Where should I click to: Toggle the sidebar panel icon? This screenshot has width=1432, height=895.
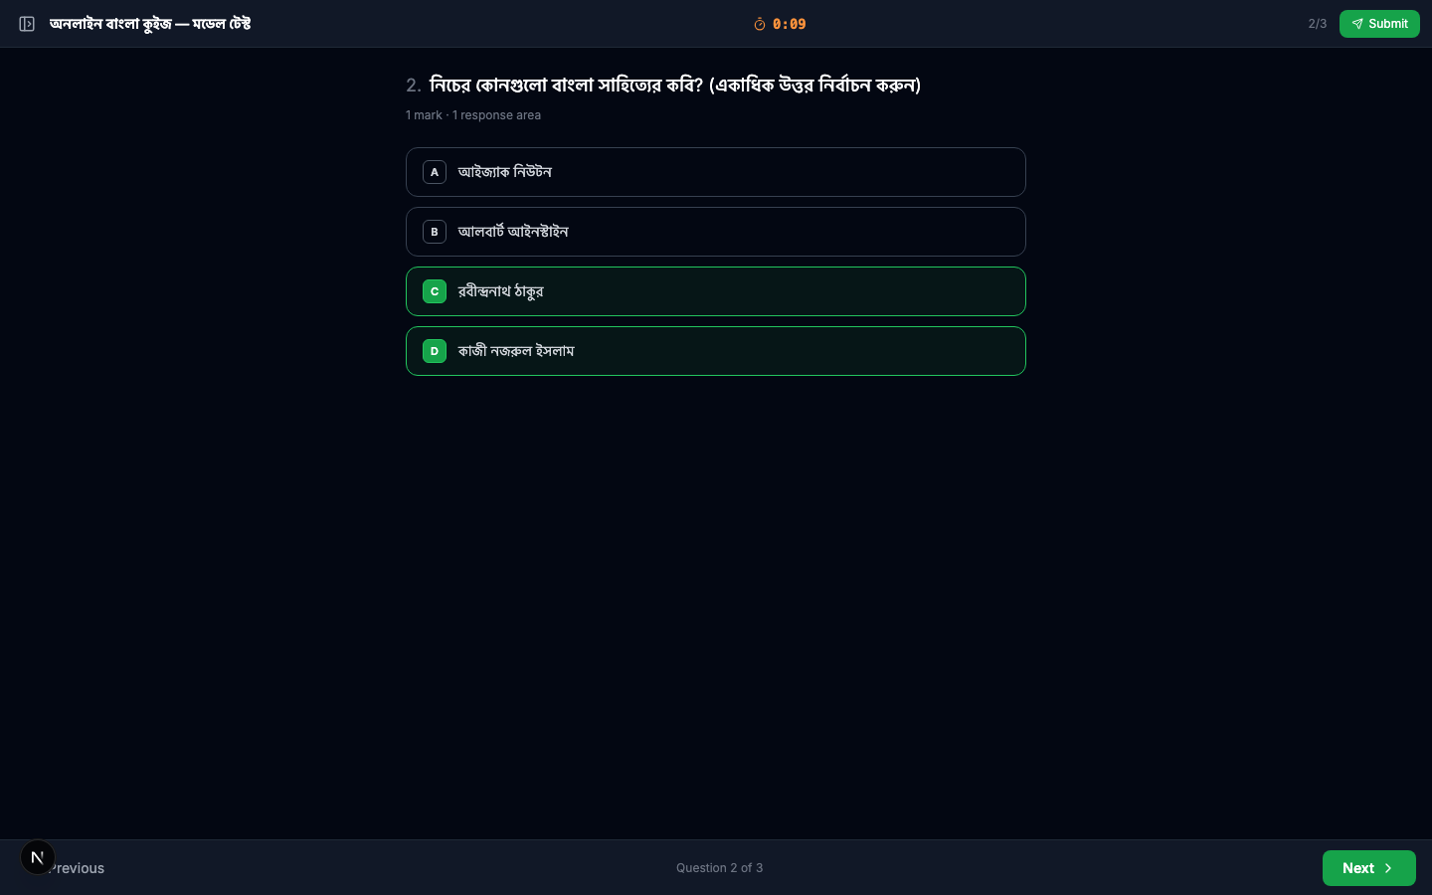(27, 24)
